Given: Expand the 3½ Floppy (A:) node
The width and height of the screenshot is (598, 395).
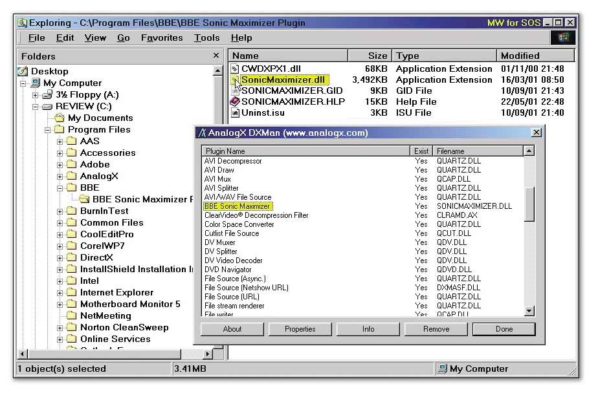Looking at the screenshot, I should pos(36,95).
